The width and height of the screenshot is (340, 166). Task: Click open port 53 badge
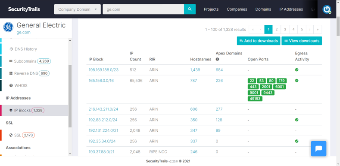pyautogui.click(x=262, y=81)
